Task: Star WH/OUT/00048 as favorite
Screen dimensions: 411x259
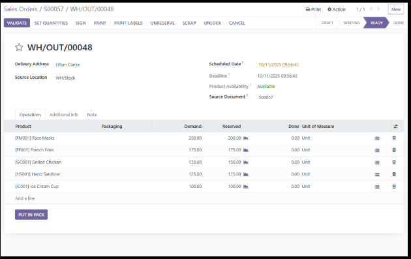Action: 19,47
